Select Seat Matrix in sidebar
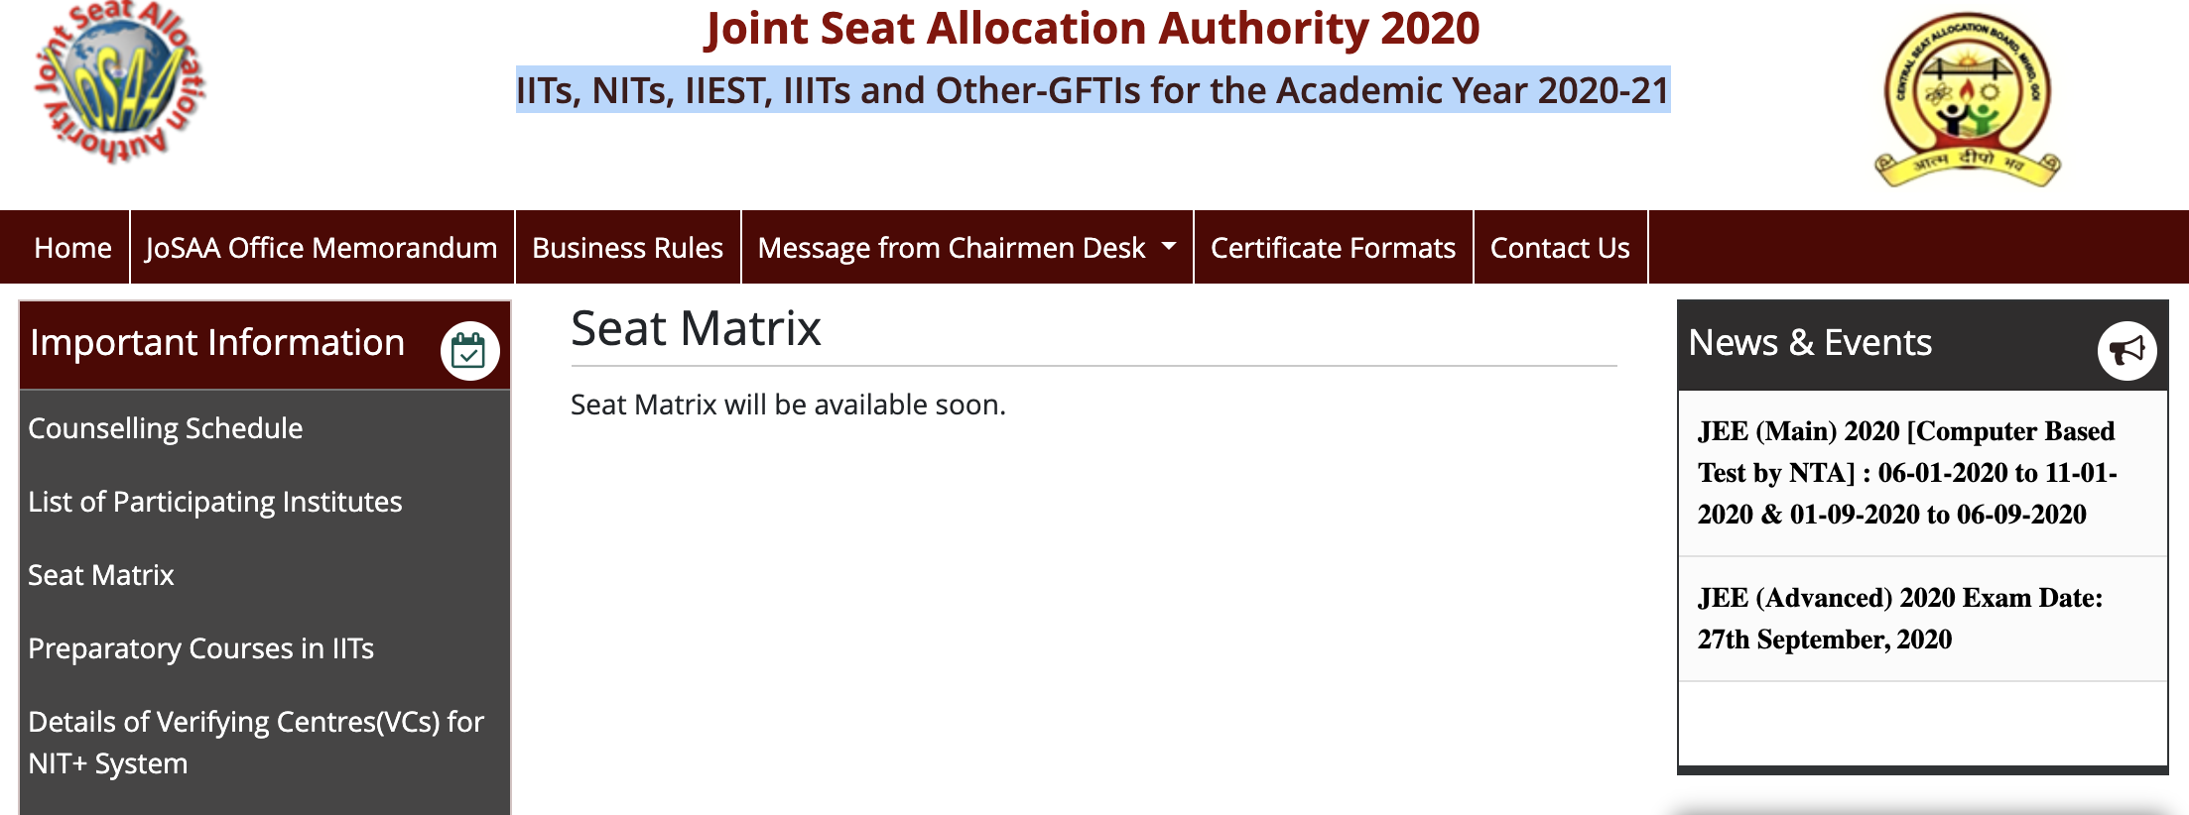The image size is (2189, 815). tap(101, 575)
